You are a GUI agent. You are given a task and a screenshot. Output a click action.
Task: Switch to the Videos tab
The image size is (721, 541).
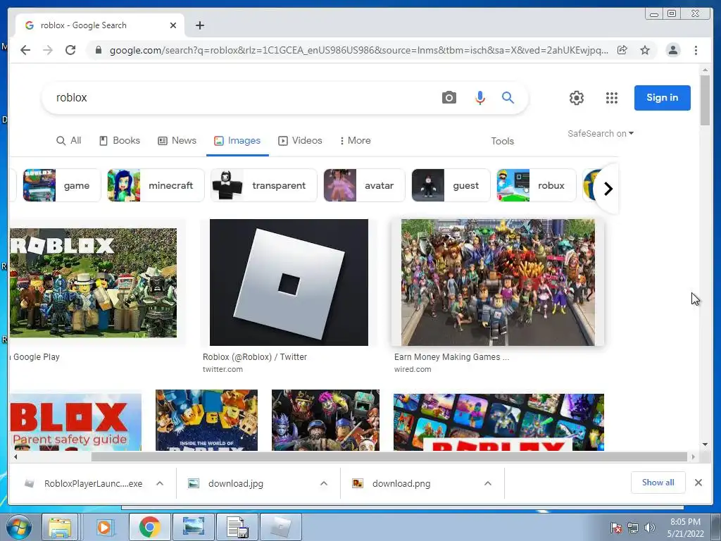pos(300,141)
